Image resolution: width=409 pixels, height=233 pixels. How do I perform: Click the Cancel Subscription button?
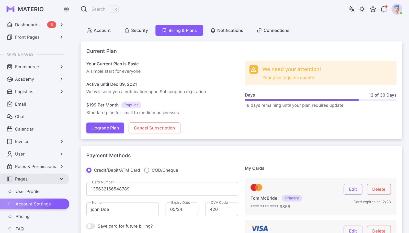pyautogui.click(x=154, y=128)
